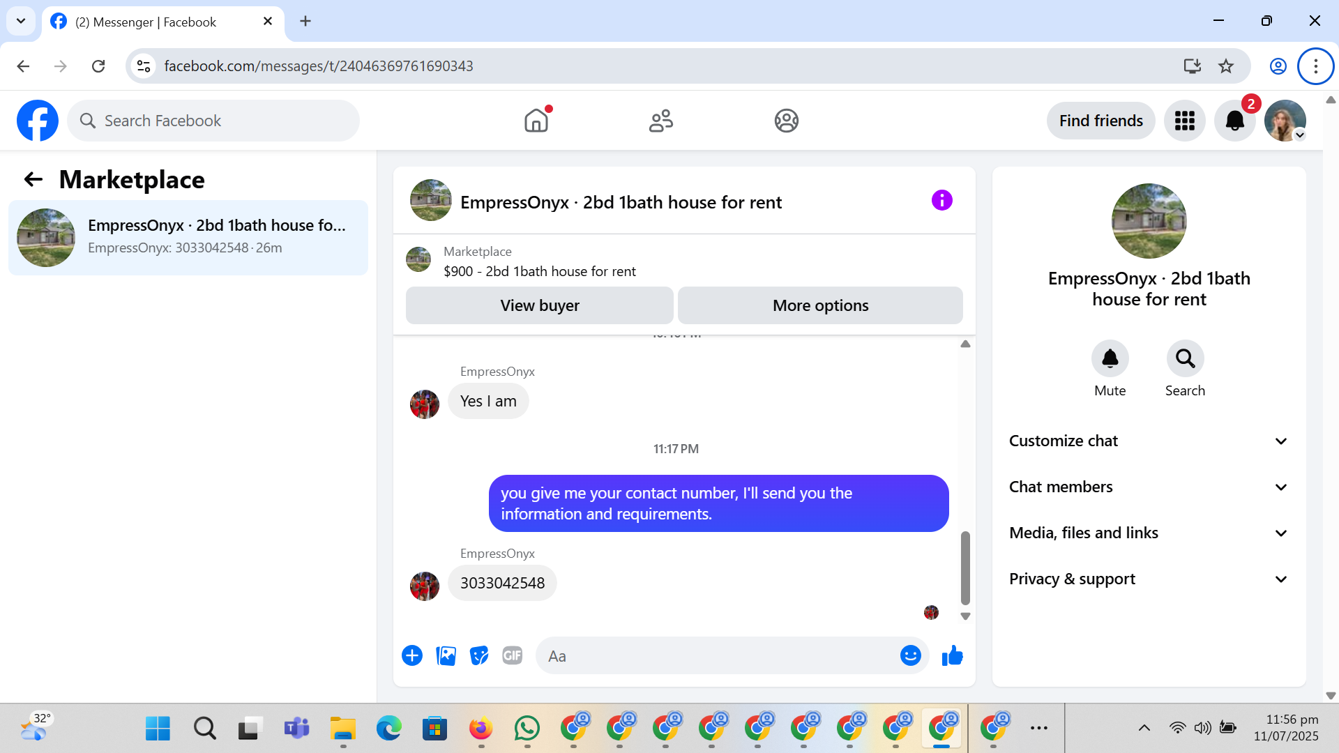Click the 'Yes I am' message
This screenshot has height=753, width=1339.
click(x=488, y=402)
